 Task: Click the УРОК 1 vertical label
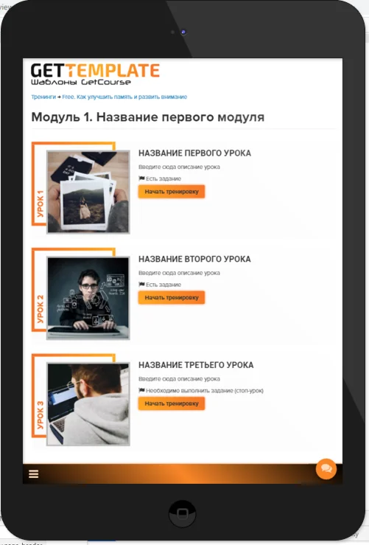point(41,204)
